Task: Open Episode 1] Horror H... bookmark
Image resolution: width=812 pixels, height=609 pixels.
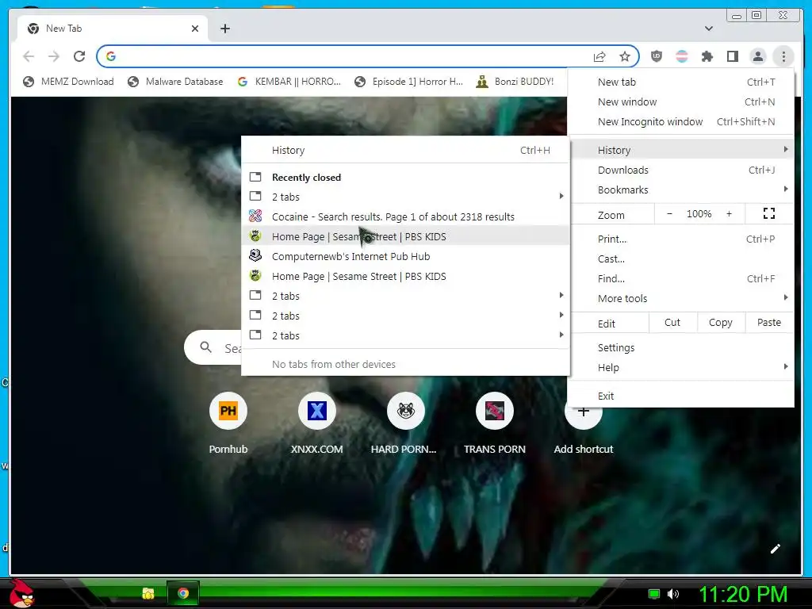Action: [409, 82]
